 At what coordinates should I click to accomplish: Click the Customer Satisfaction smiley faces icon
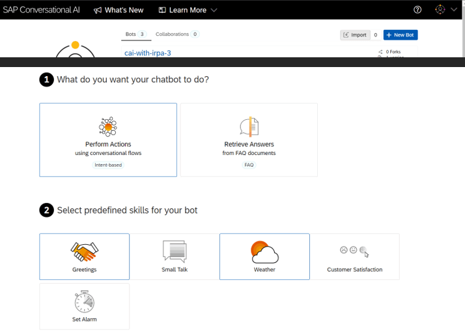[x=354, y=251]
